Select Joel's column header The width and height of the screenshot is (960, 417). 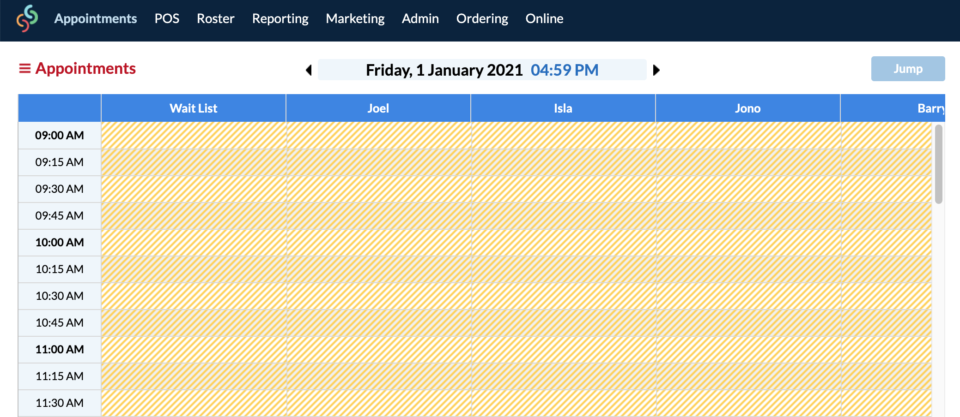(x=378, y=108)
